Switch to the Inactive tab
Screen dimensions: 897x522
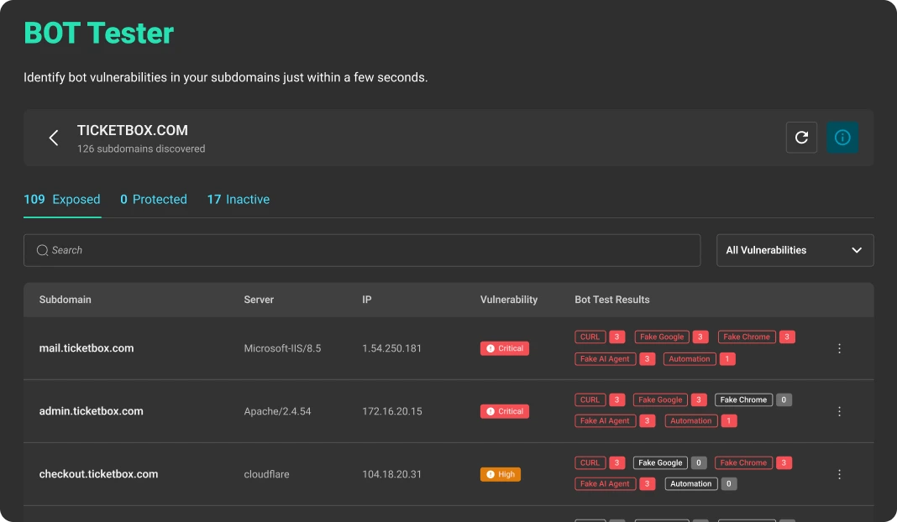click(239, 200)
